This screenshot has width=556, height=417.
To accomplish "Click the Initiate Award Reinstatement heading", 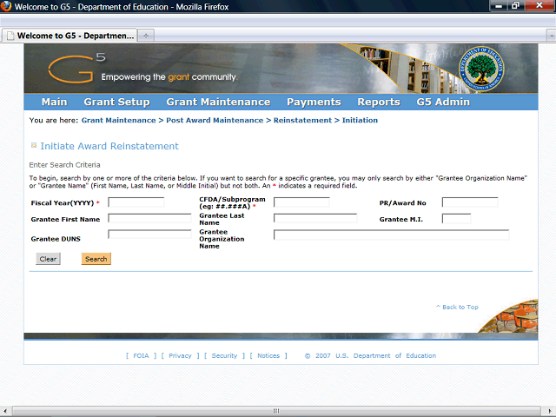I will coord(109,146).
